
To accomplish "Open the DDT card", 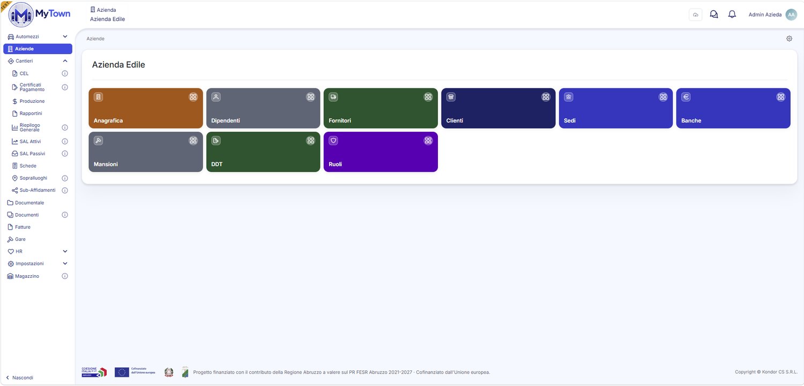I will 263,152.
